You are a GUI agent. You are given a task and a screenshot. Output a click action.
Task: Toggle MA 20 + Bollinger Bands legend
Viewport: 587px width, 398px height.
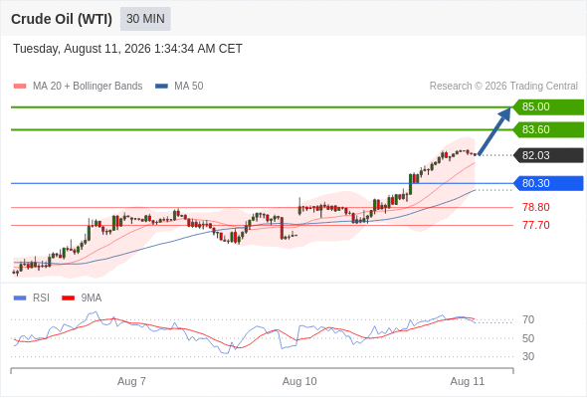[78, 87]
